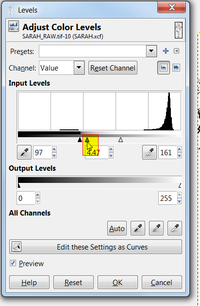Open the presets menu arrow icon

[x=176, y=51]
